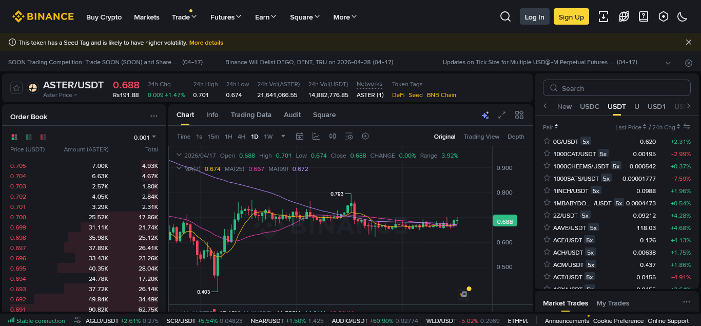Viewport: 701px width, 326px height.
Task: Open the Earn menu dropdown
Action: coord(265,17)
